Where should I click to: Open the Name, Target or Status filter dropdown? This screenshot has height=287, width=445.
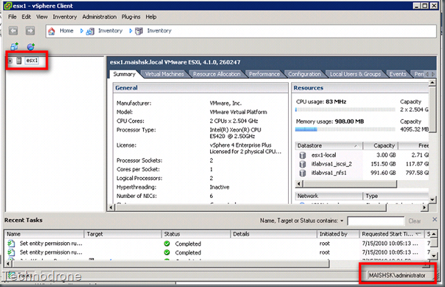coord(342,221)
